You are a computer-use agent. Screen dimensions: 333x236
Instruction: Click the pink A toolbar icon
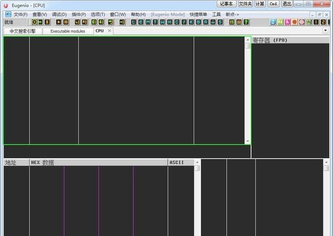coord(287,22)
